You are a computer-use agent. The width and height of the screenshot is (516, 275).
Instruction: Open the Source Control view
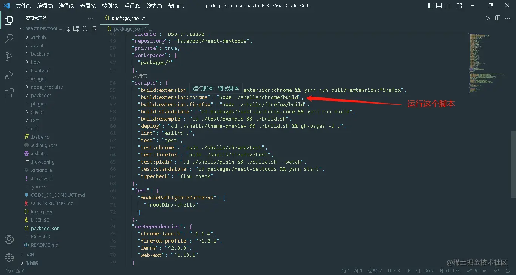(x=9, y=57)
